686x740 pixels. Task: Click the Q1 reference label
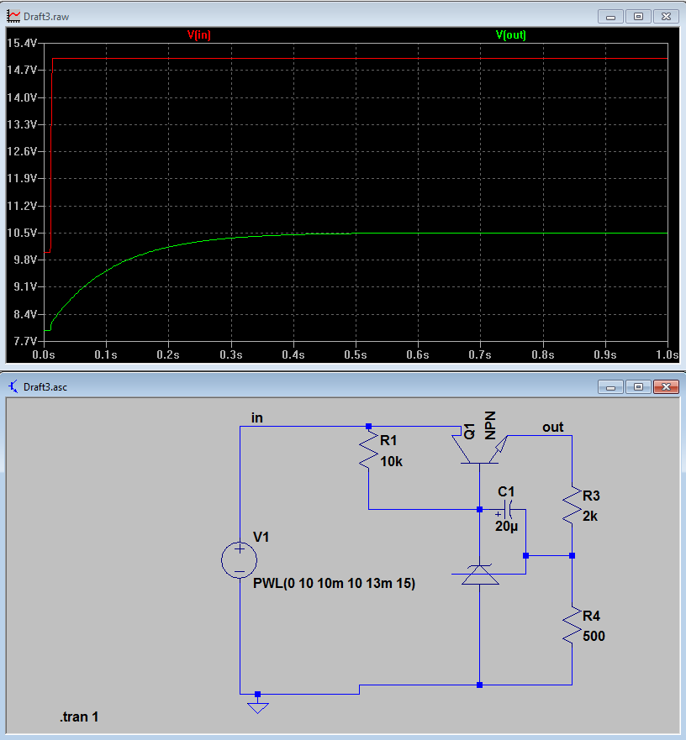coord(470,432)
